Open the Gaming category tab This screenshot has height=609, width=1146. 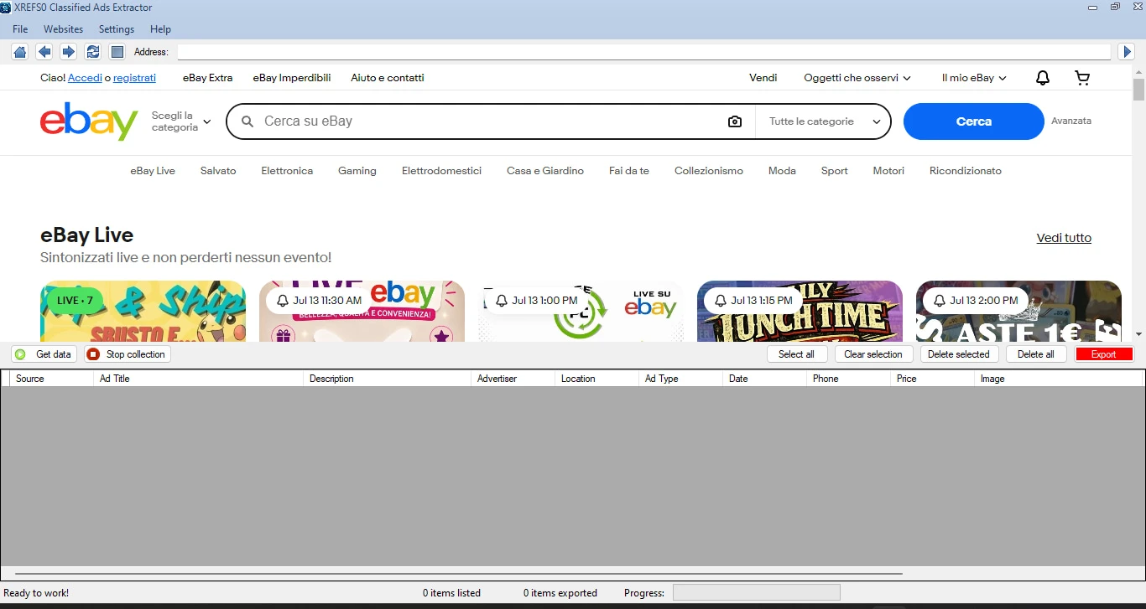coord(357,171)
